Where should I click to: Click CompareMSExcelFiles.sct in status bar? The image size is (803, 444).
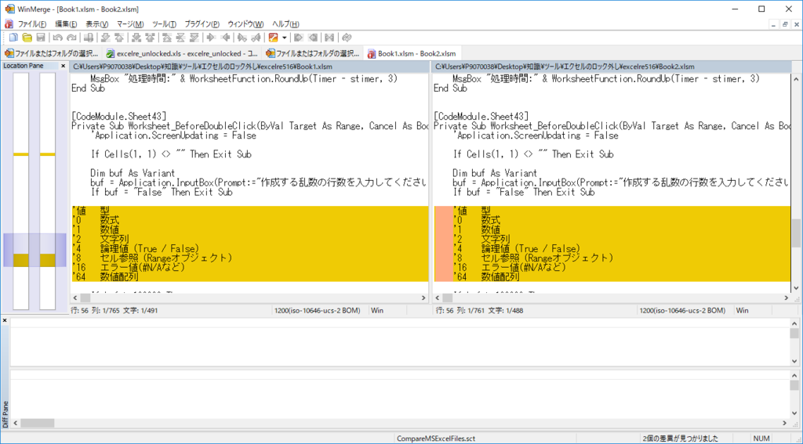pyautogui.click(x=436, y=439)
